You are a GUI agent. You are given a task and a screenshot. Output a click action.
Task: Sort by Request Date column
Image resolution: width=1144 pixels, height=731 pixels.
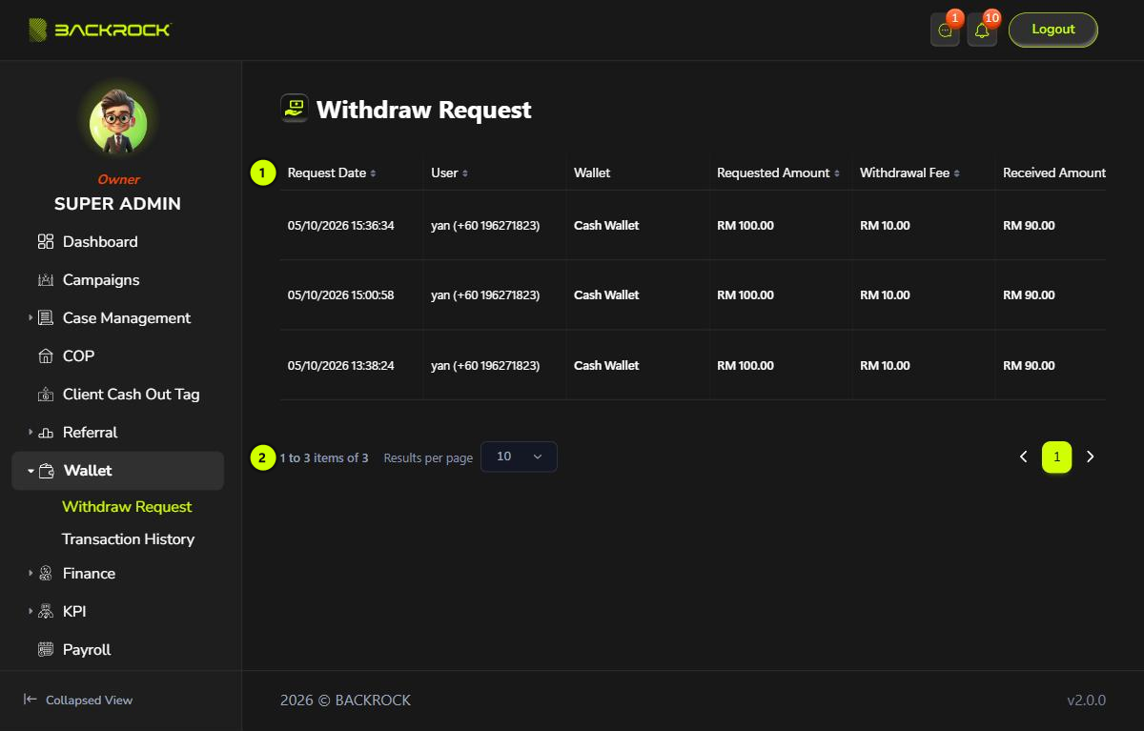coord(332,173)
